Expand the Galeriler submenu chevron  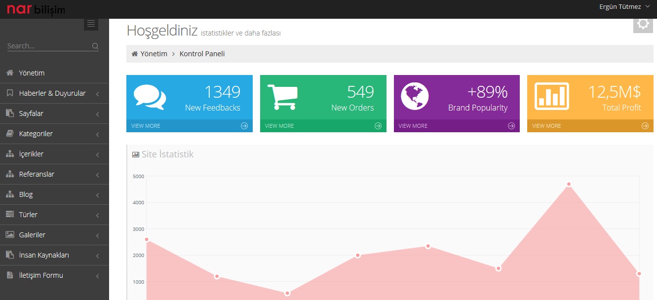98,235
